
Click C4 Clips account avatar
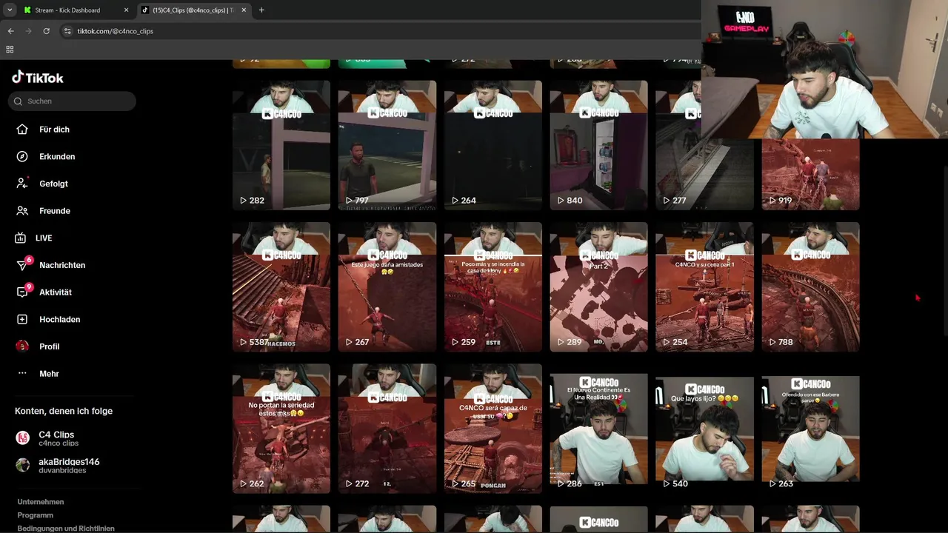coord(23,438)
